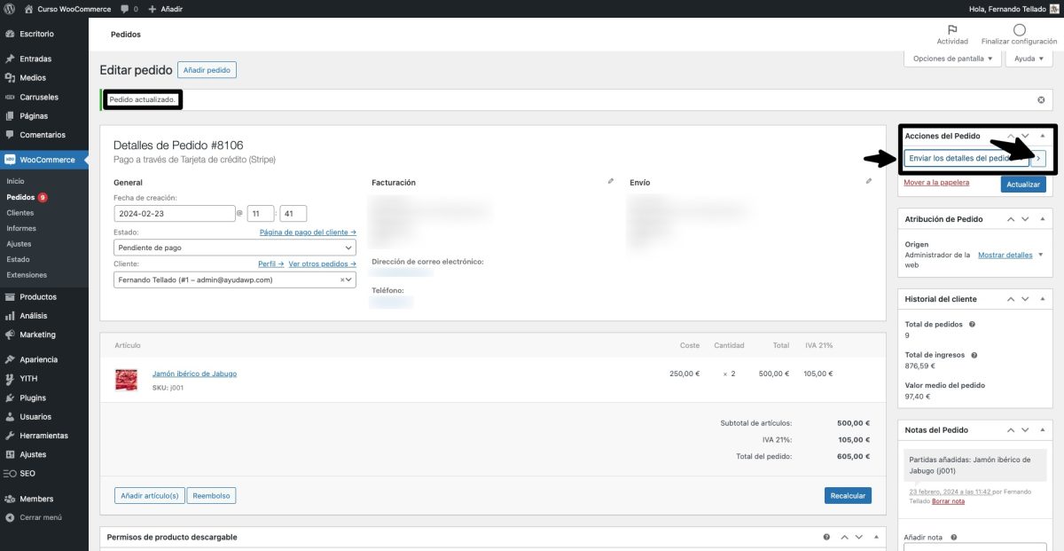The width and height of the screenshot is (1064, 551).
Task: Open the Estado dropdown showing Pendiente de pago
Action: 234,246
